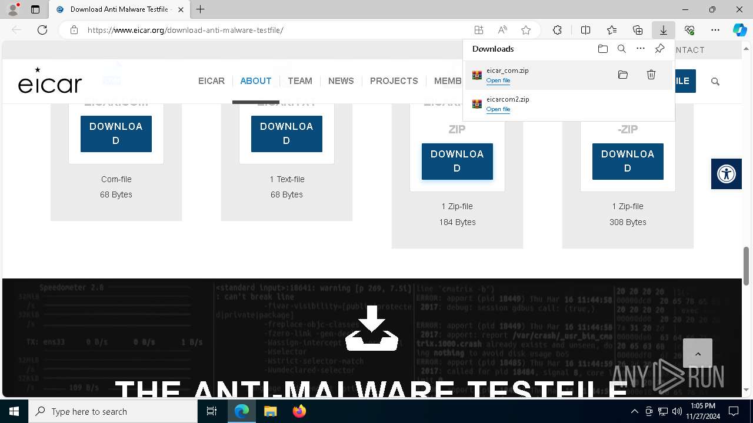Download the 184 Bytes Zip-file
This screenshot has height=423, width=753.
(x=457, y=161)
